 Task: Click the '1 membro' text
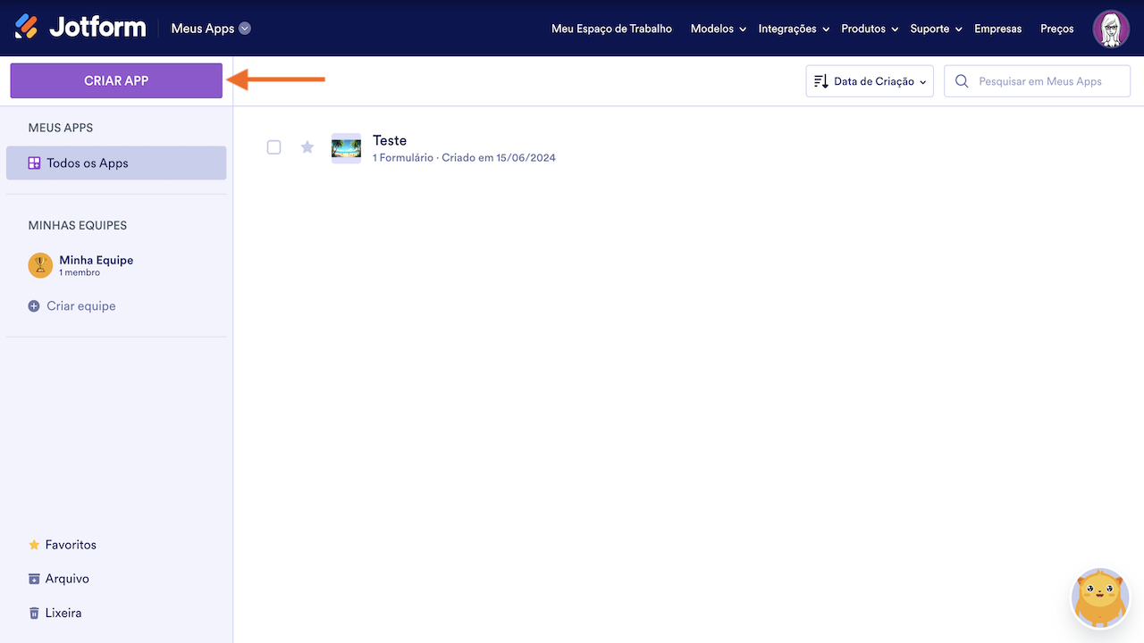[80, 272]
